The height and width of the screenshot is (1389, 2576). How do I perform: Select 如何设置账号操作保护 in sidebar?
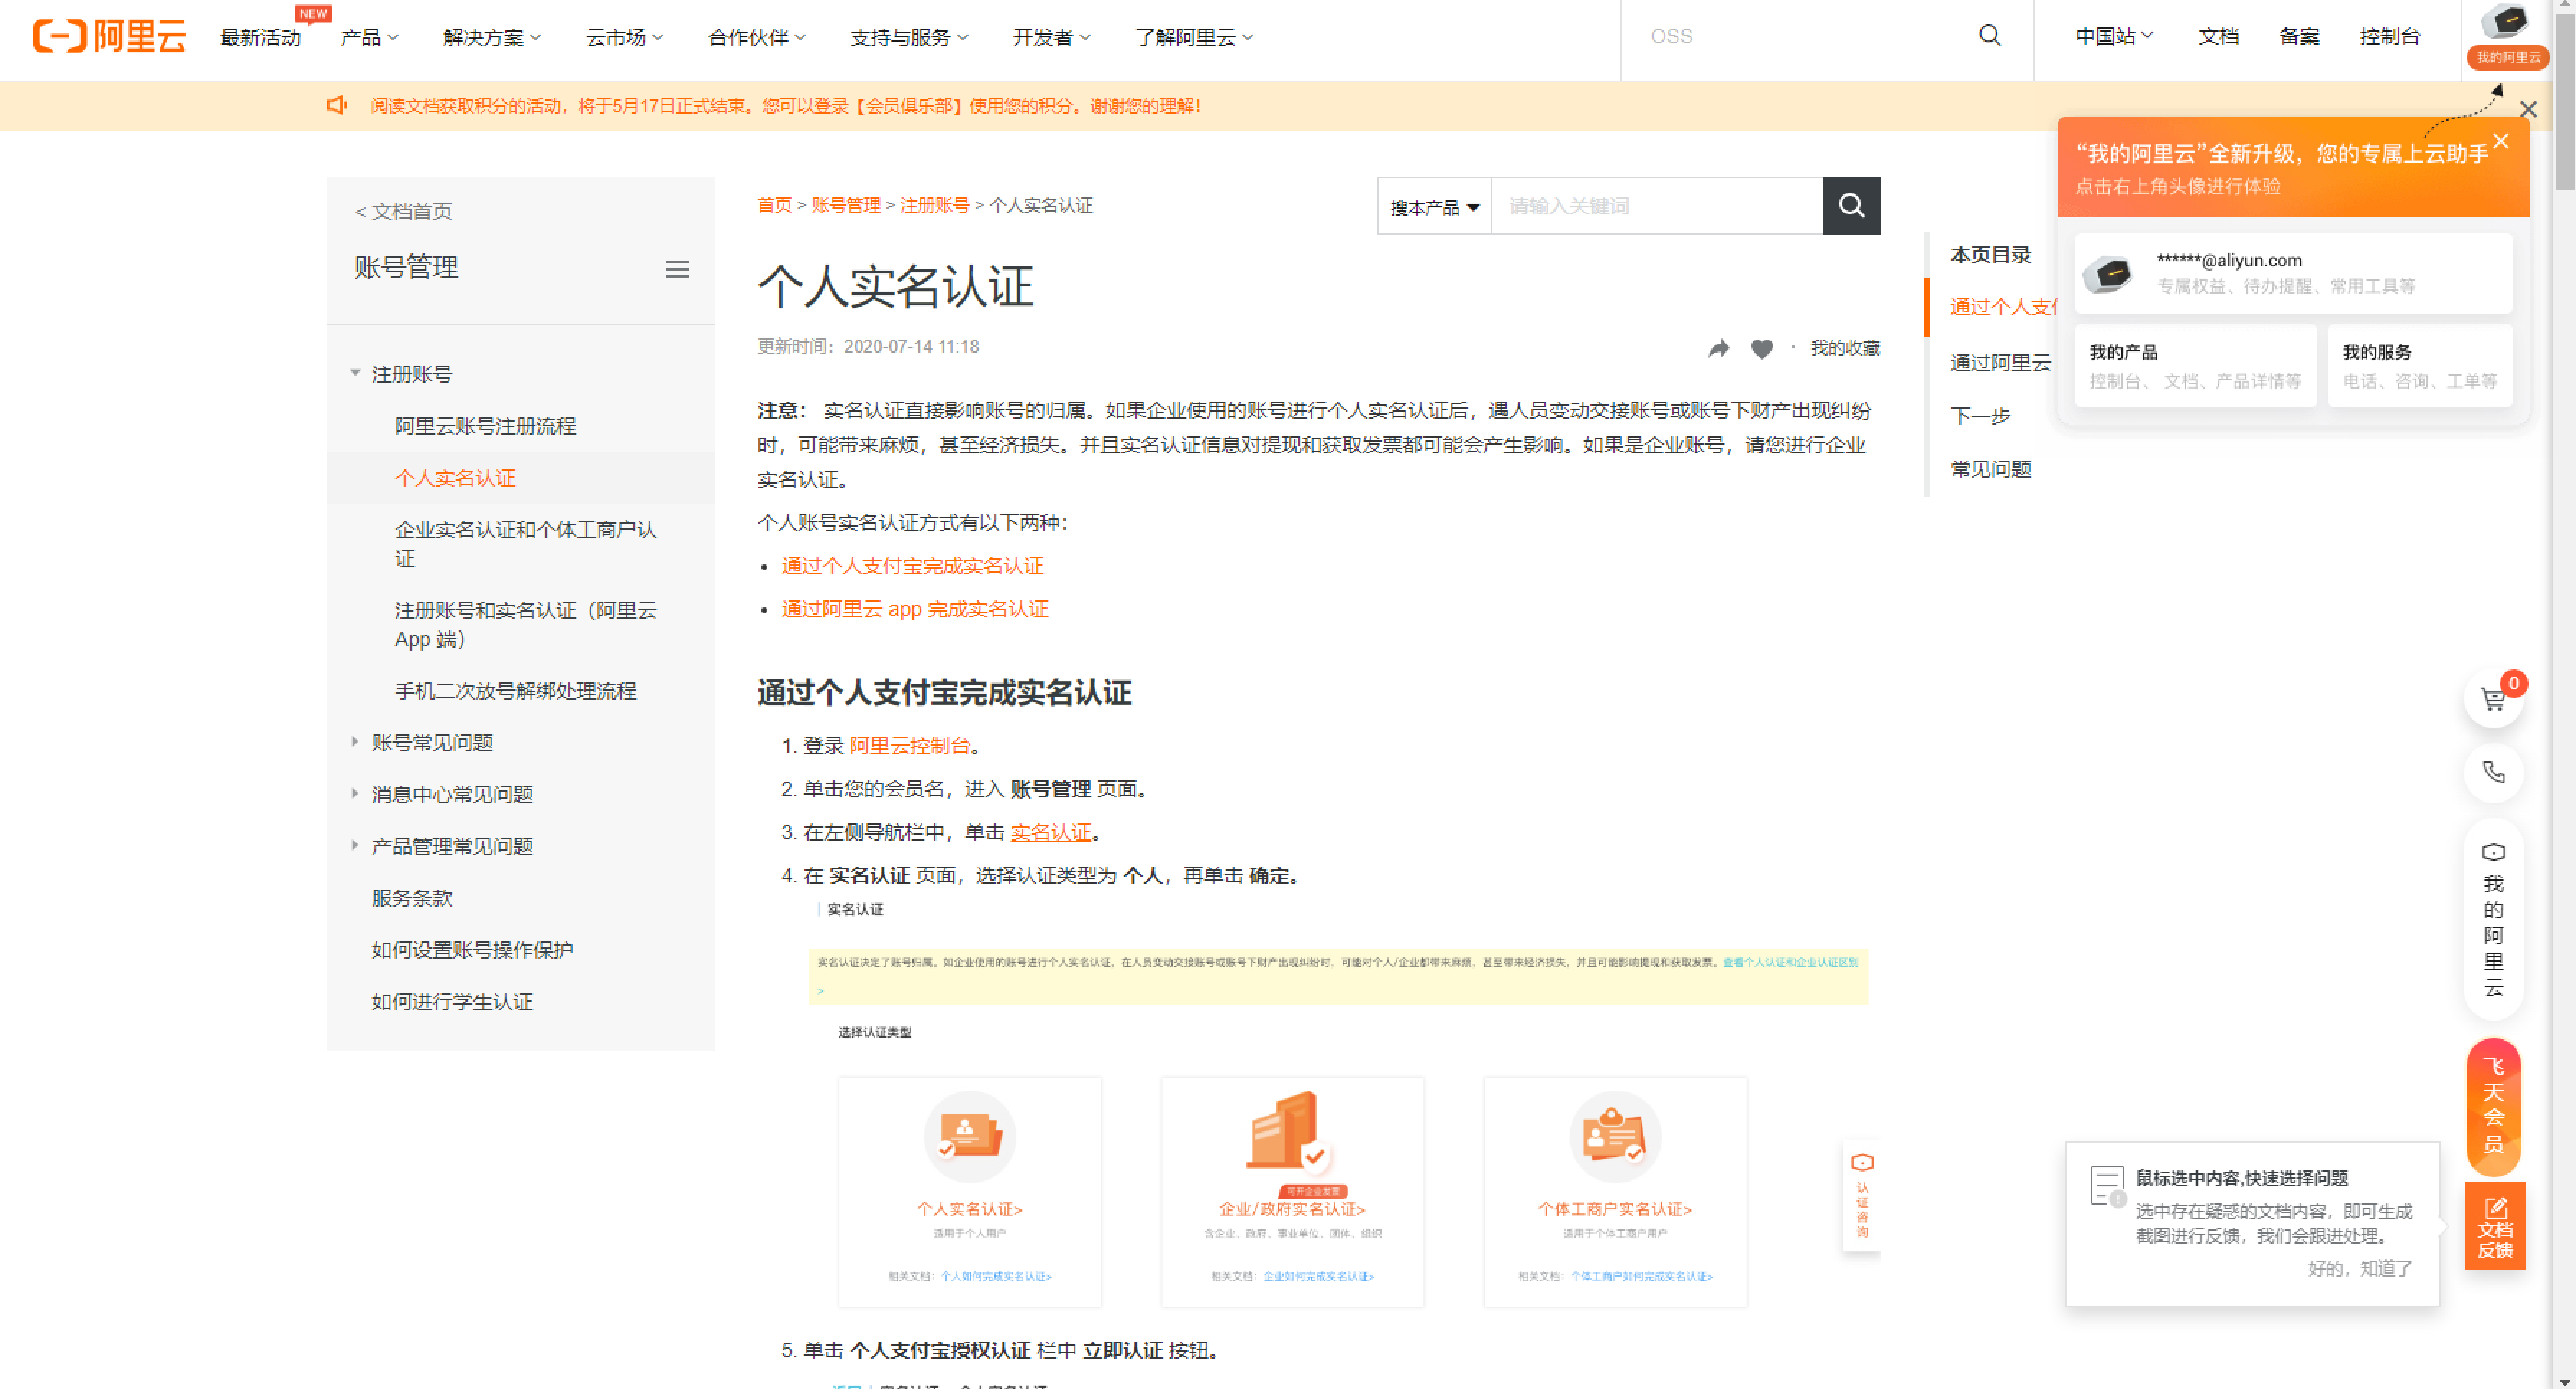tap(472, 950)
